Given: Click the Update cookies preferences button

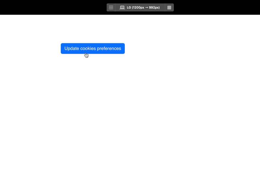Looking at the screenshot, I should tap(93, 49).
